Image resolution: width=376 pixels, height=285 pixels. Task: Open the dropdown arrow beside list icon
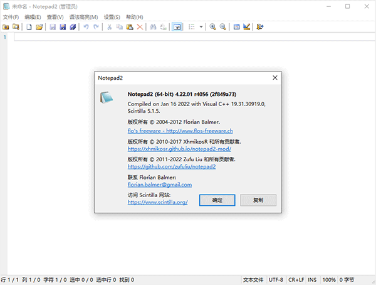(x=201, y=27)
